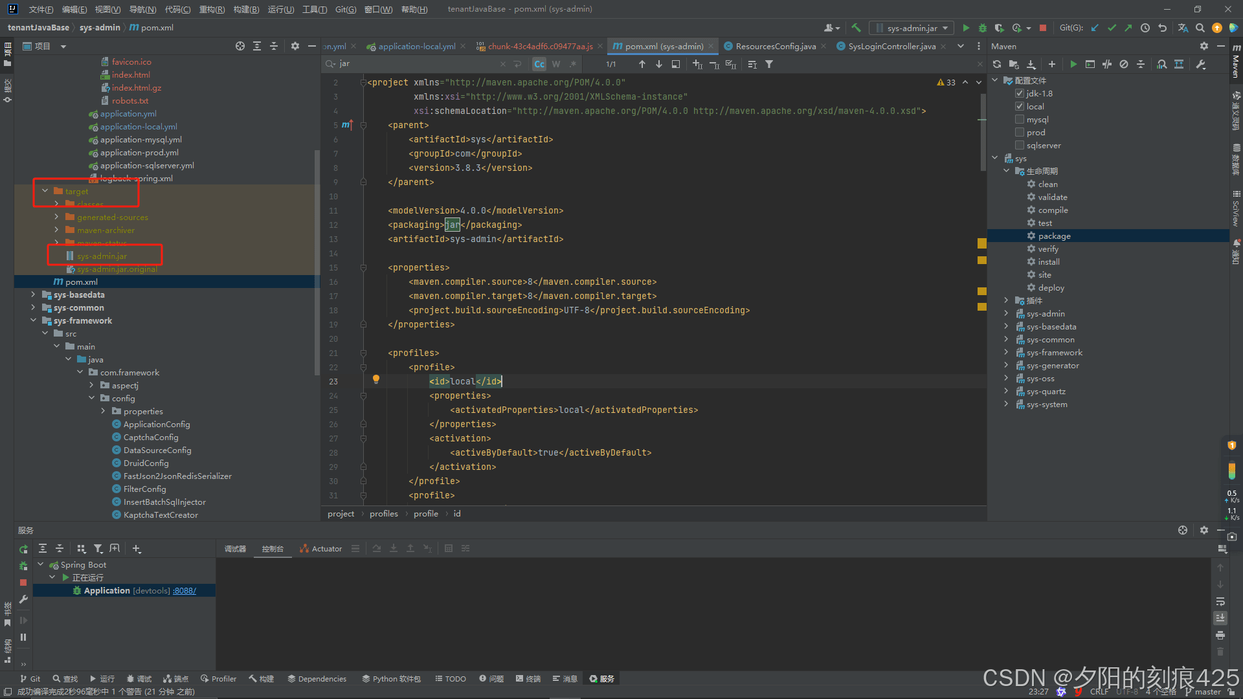Click Run Maven Build green arrow
Viewport: 1243px width, 699px height.
pos(1073,64)
